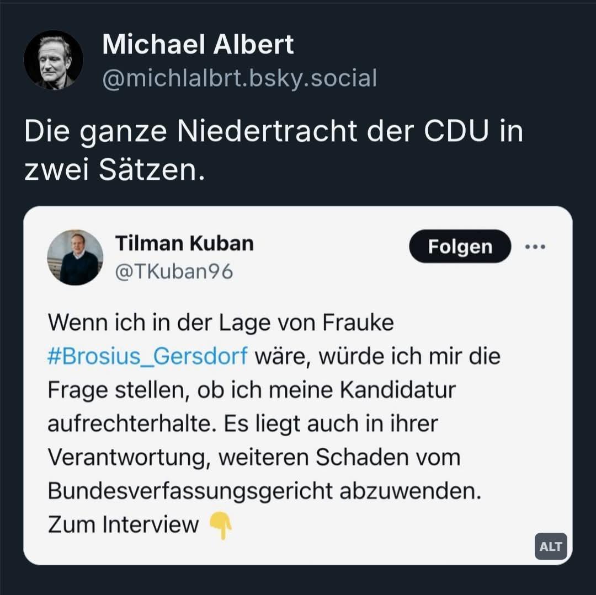Click Tilman Kuban's profile picture
The width and height of the screenshot is (596, 595).
(75, 258)
